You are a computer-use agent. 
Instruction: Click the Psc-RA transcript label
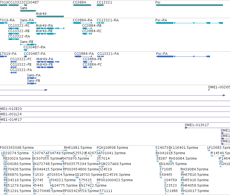pos(161,20)
